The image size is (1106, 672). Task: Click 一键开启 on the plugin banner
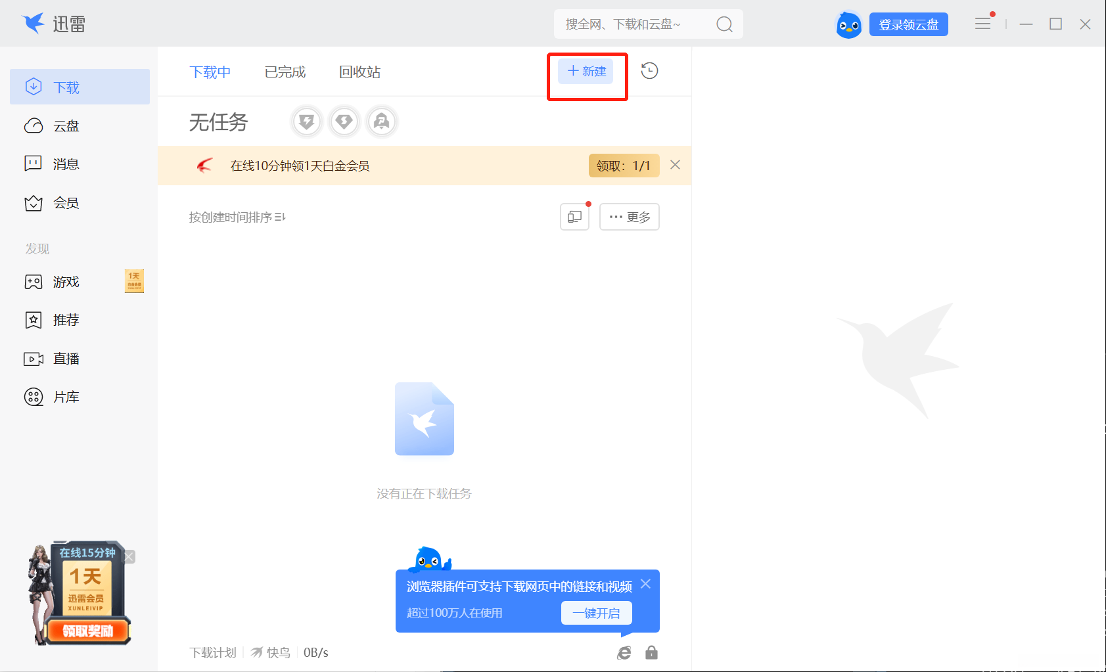point(595,613)
